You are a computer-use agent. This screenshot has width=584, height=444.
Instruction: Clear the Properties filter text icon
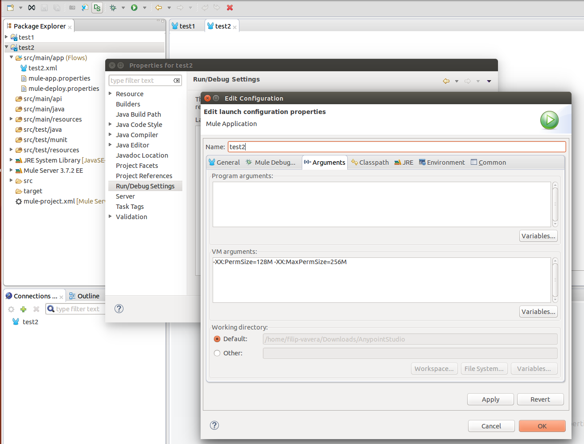pyautogui.click(x=177, y=81)
